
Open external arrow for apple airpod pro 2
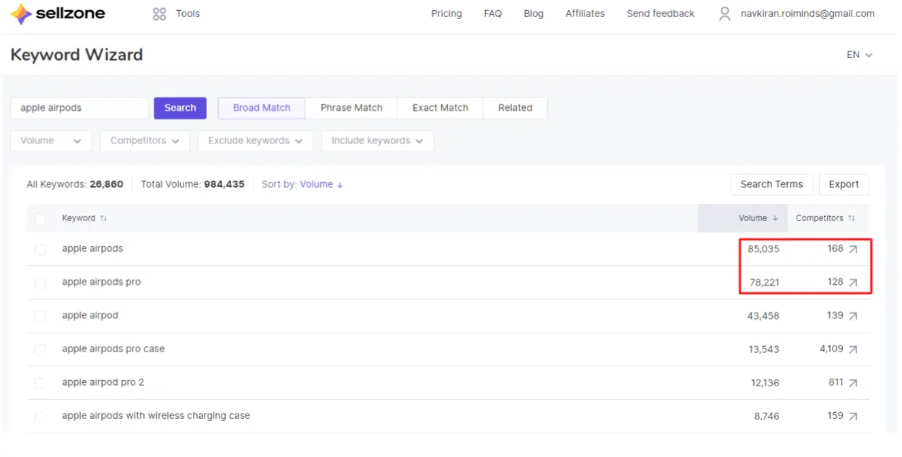[853, 382]
